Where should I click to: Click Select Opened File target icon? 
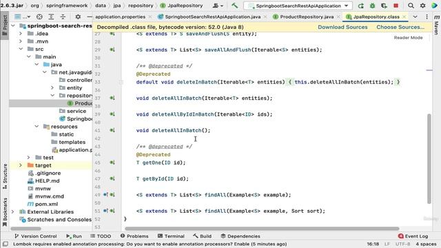(x=39, y=17)
